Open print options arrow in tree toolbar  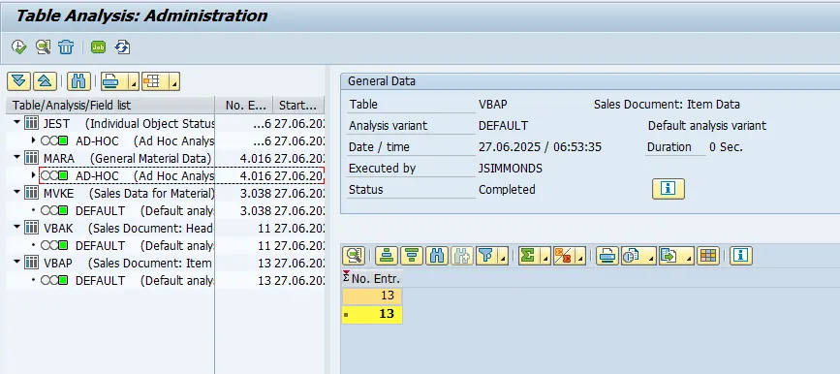tap(134, 82)
